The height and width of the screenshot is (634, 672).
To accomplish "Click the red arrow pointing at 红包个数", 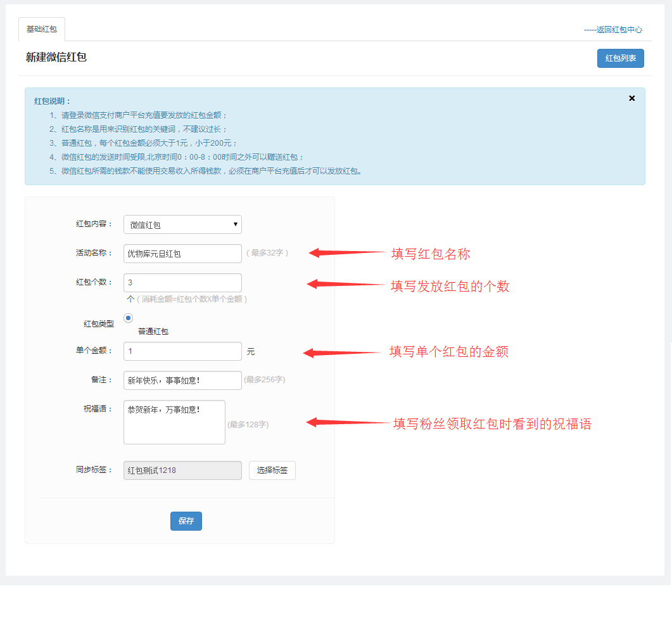I will (x=347, y=284).
